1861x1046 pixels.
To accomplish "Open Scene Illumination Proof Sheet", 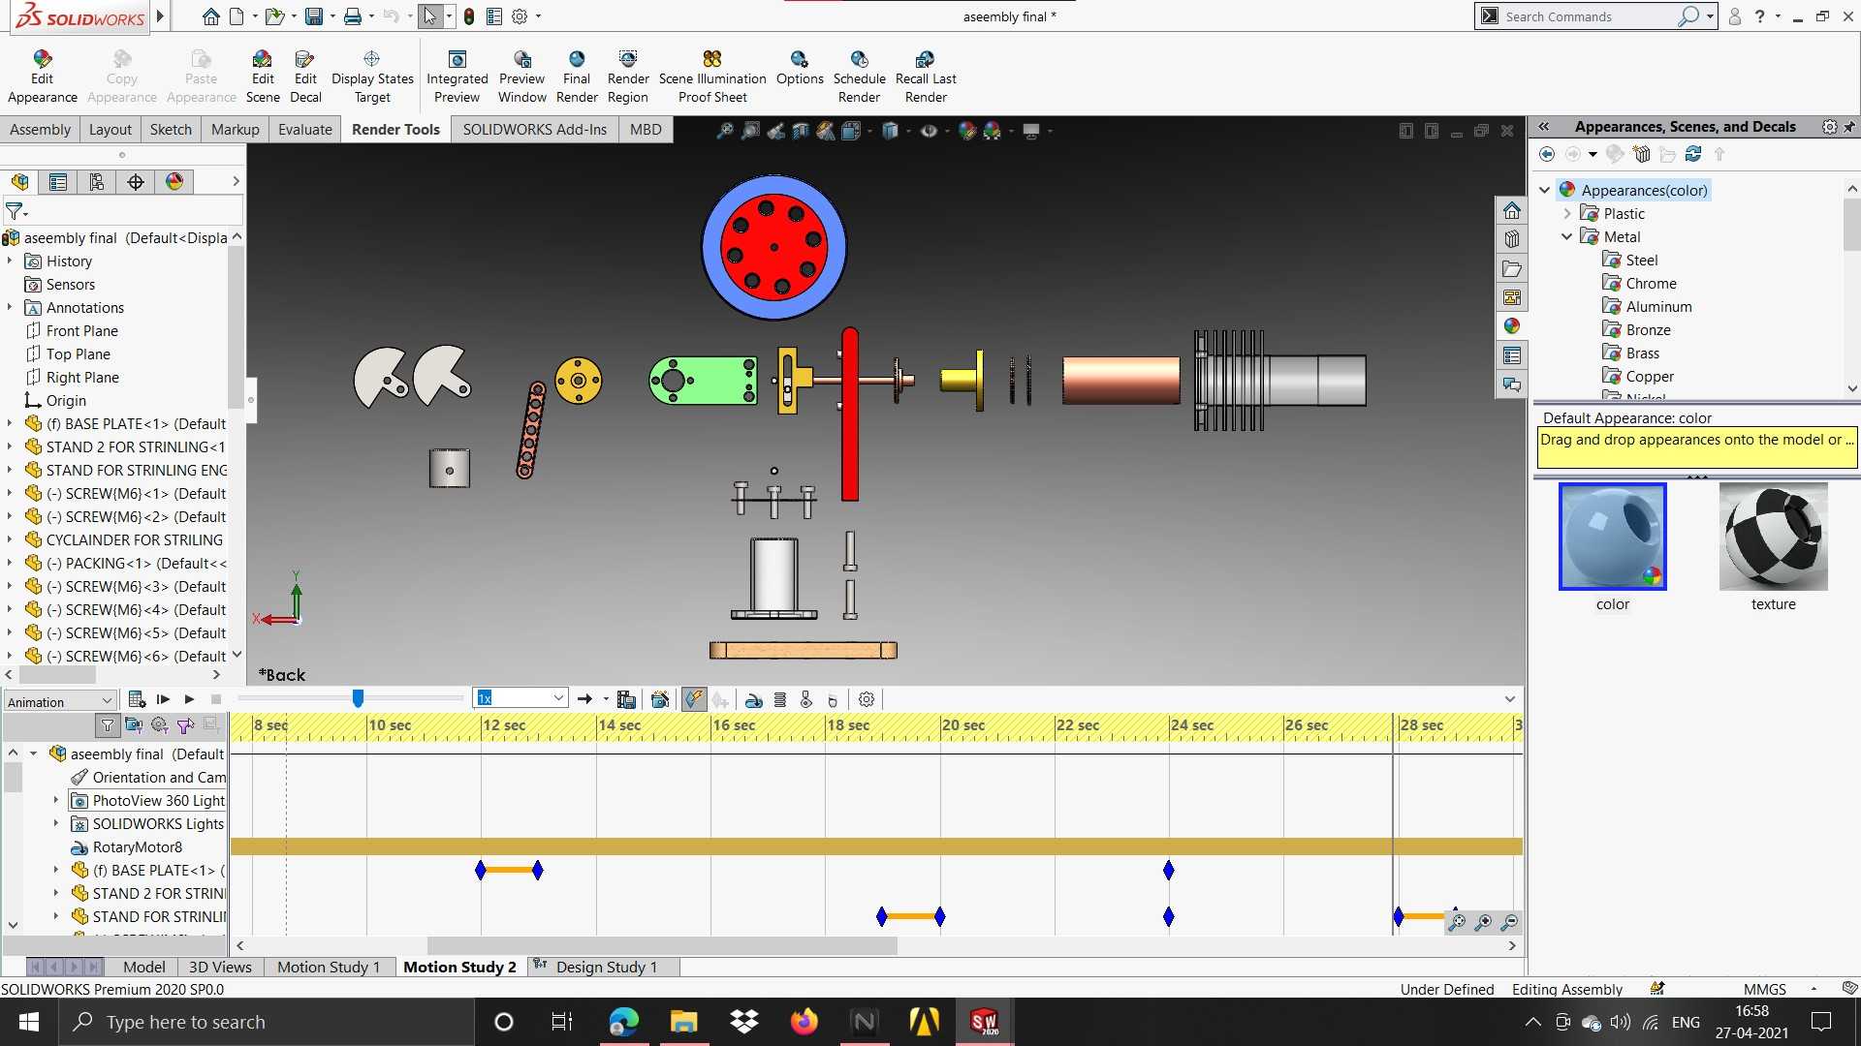I will pos(712,77).
